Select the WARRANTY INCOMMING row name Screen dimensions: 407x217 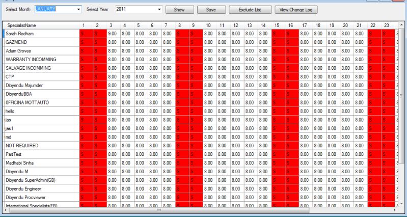[31, 60]
